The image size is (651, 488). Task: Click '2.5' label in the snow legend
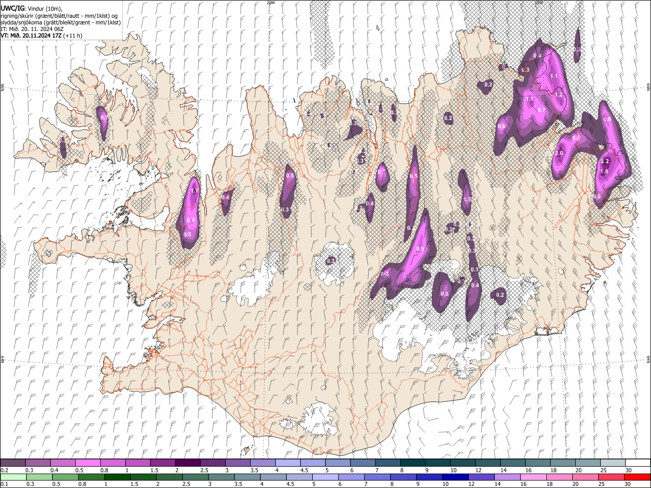click(204, 470)
